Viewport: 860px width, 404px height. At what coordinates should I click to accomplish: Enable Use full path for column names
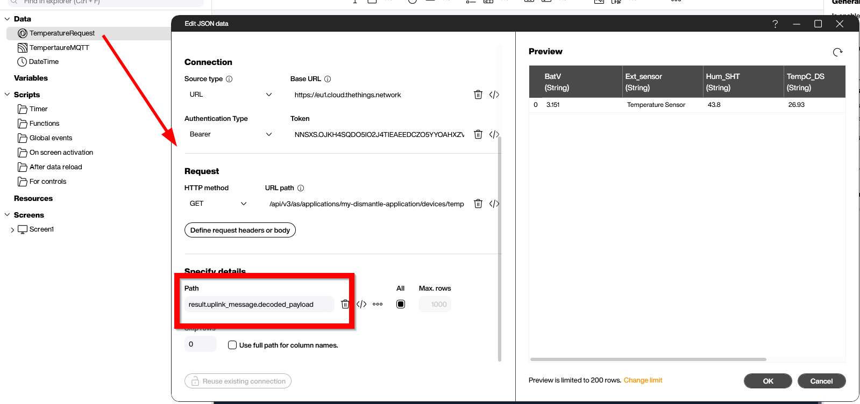(232, 345)
